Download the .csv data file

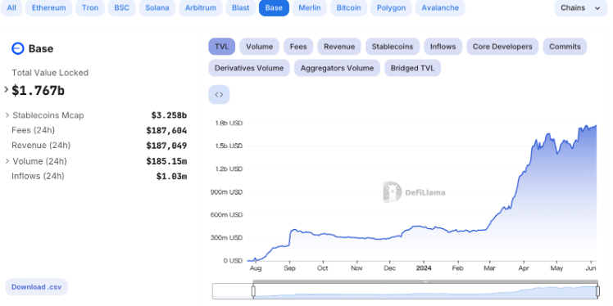click(36, 287)
